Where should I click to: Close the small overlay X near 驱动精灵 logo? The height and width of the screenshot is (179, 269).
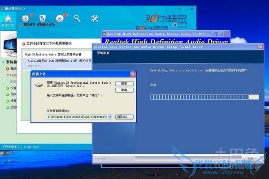click(175, 25)
